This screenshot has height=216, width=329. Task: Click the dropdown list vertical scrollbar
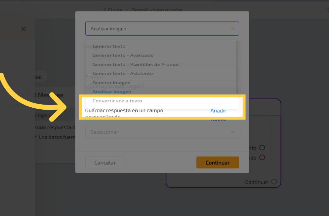tap(237, 66)
